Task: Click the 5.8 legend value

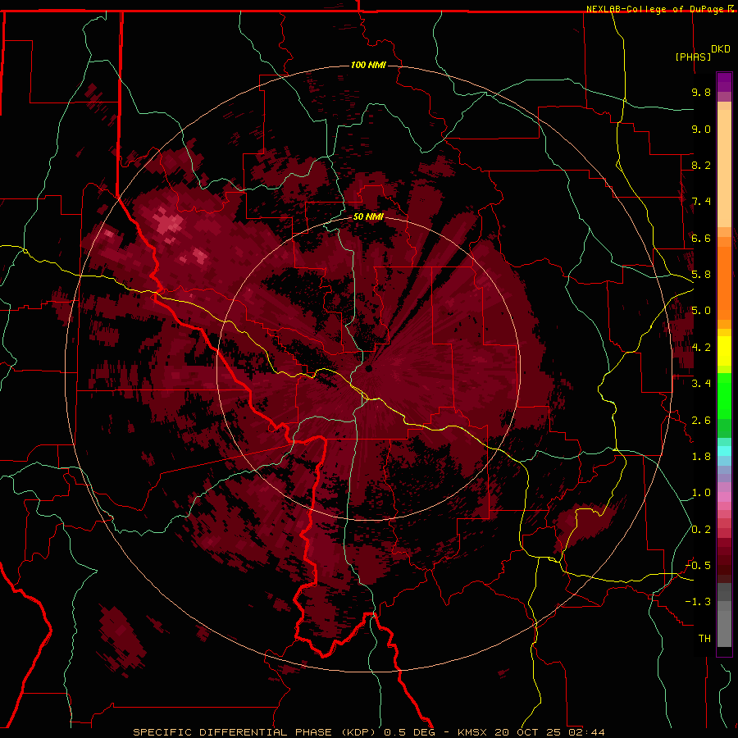Action: point(701,275)
